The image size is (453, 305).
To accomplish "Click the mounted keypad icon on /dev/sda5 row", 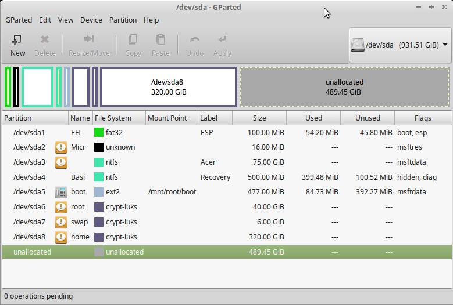I will 61,192.
